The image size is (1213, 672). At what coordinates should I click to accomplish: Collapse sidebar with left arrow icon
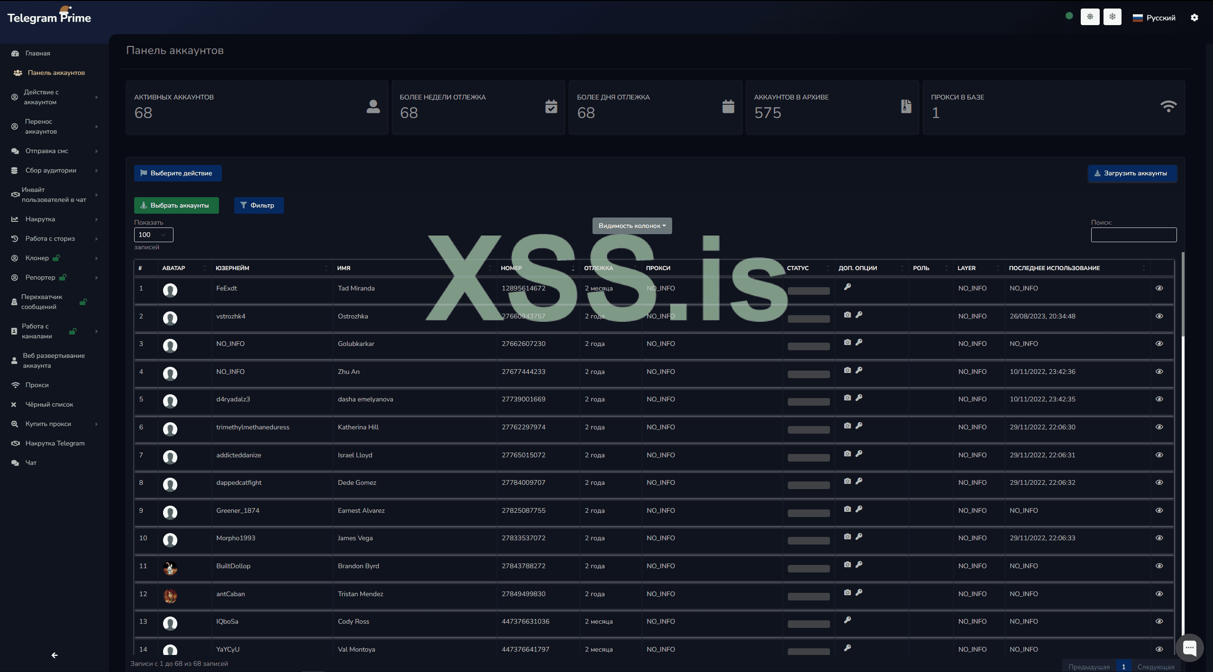coord(55,655)
